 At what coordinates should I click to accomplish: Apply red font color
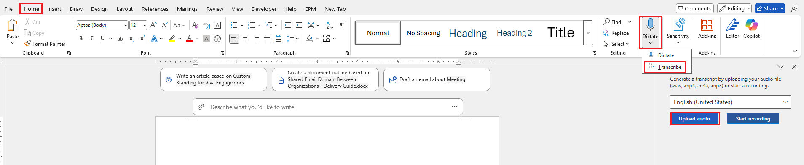189,39
